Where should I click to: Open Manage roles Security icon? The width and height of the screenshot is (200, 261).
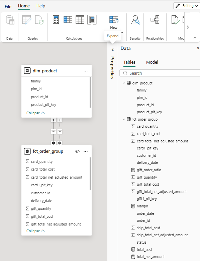tap(135, 20)
